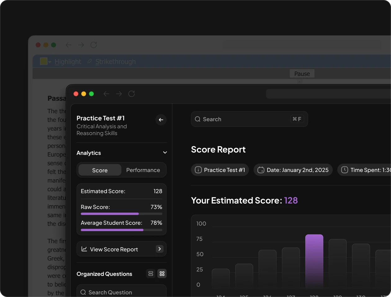Open the highlight color dropdown arrow
This screenshot has height=297, width=391.
pyautogui.click(x=50, y=62)
